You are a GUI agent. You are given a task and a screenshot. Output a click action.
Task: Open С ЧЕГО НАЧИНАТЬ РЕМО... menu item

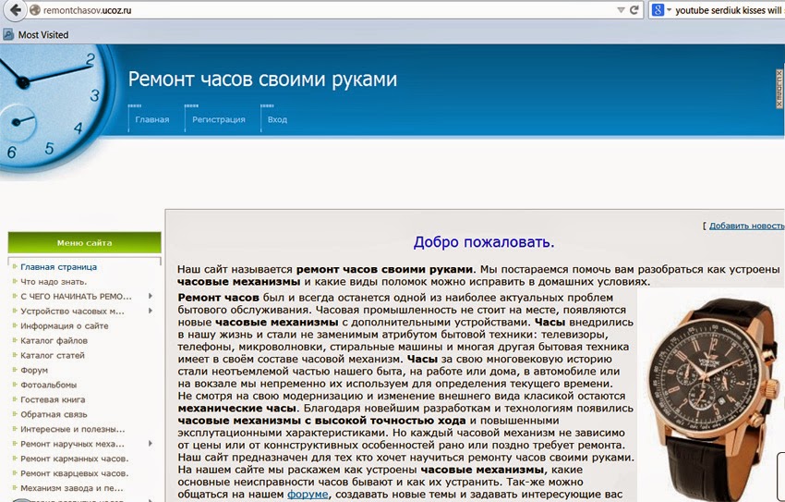point(76,296)
